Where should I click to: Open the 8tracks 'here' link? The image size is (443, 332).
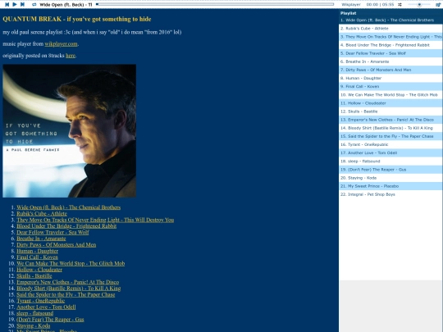tap(71, 56)
